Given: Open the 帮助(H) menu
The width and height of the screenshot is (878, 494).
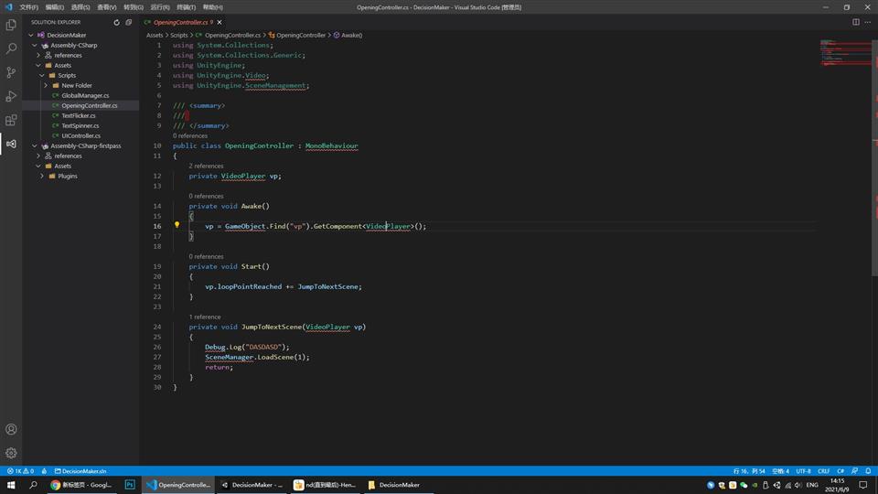Looking at the screenshot, I should click(212, 7).
